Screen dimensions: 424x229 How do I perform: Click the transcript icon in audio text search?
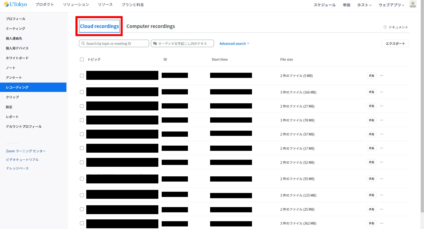coord(155,44)
